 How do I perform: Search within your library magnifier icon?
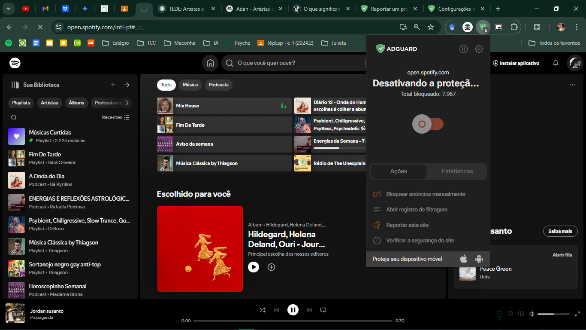coord(14,117)
